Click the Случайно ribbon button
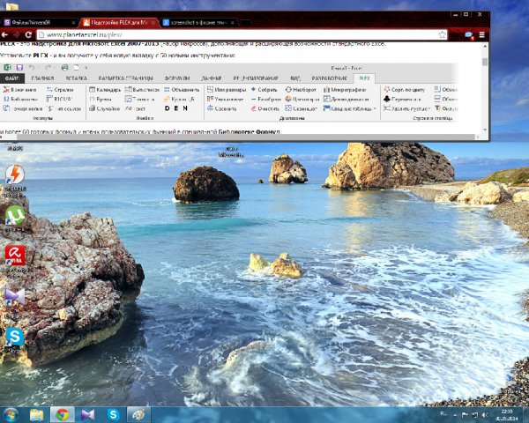529x423 pixels. pos(105,108)
